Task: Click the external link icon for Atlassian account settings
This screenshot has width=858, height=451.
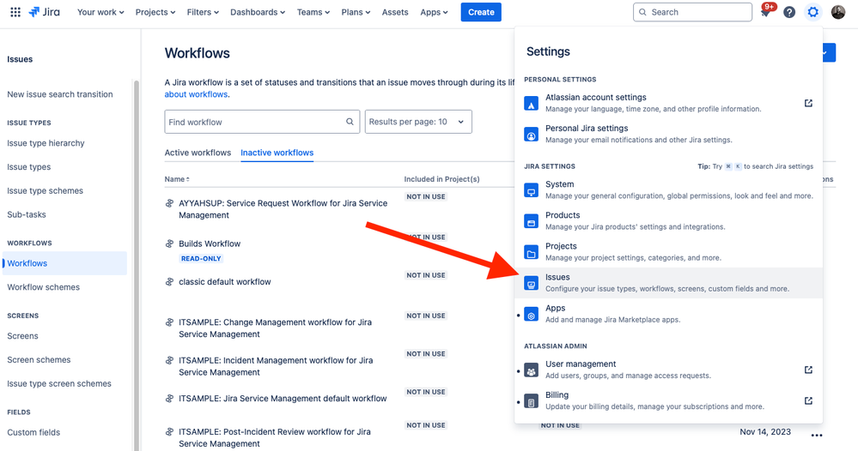Action: pos(808,103)
